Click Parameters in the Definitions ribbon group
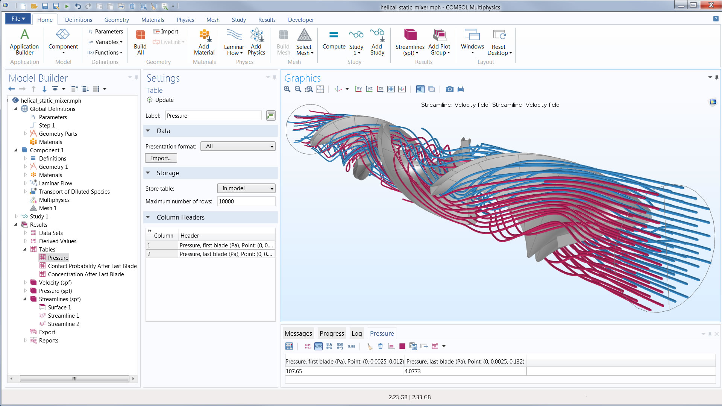Screen dimensions: 722x406 (x=106, y=32)
